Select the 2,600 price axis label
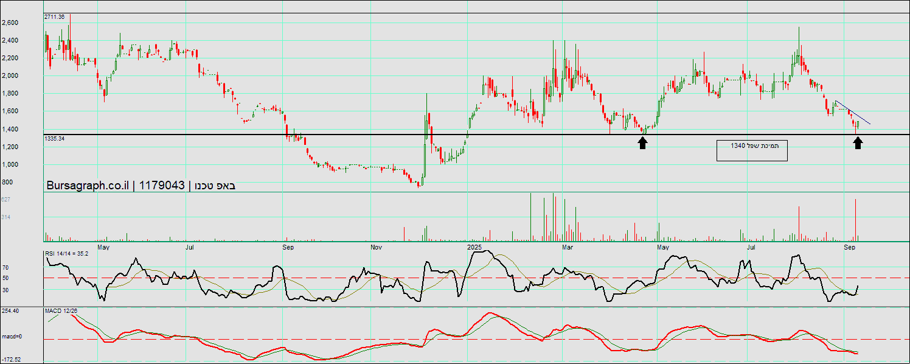This screenshot has width=910, height=364. click(10, 23)
